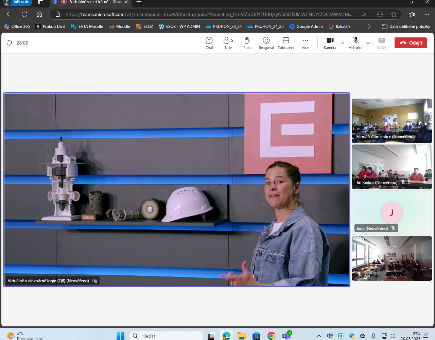Screen dimensions: 435x340
Task: Add this page to favorites with the star
Action: pyautogui.click(x=394, y=14)
